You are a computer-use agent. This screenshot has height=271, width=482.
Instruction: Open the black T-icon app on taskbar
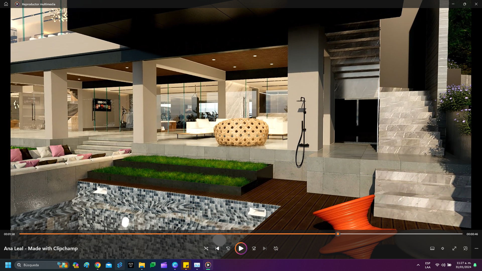click(x=131, y=265)
